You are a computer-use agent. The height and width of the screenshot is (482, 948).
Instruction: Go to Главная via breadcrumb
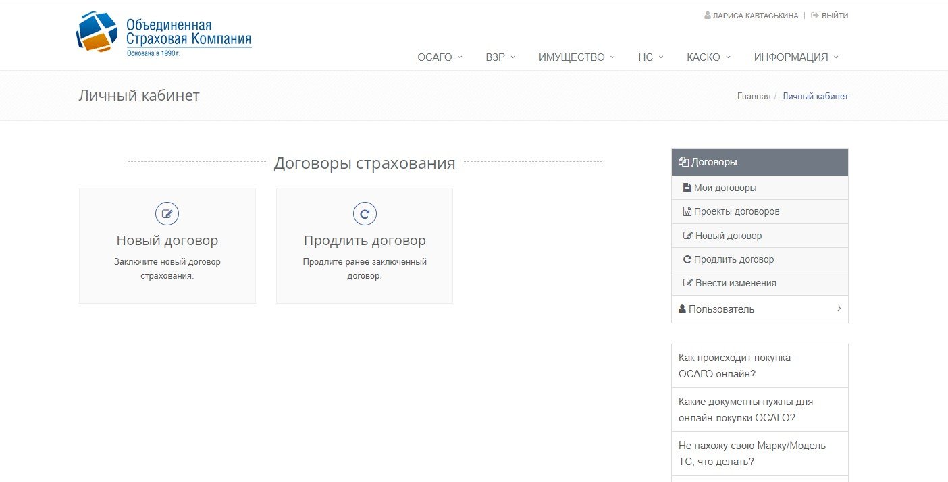click(x=754, y=97)
